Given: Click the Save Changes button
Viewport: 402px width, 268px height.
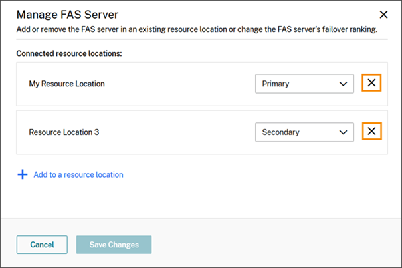Looking at the screenshot, I should click(114, 245).
